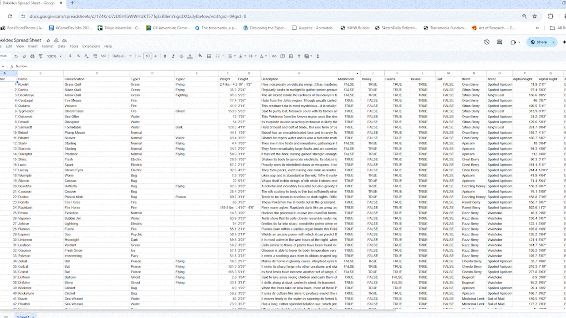The width and height of the screenshot is (566, 318).
Task: Format as percent with the % icon
Action: pos(78,56)
